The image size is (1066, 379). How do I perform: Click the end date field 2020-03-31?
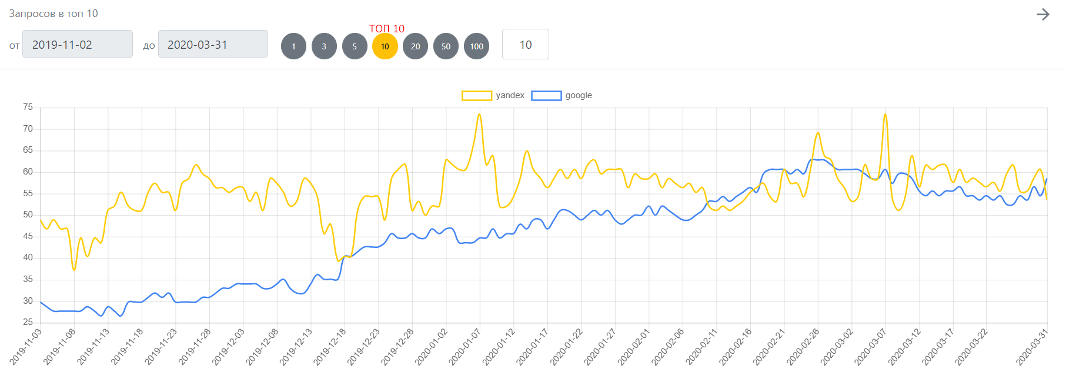click(x=213, y=45)
